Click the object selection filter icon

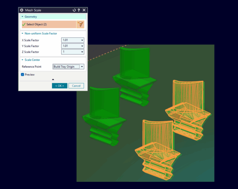[81, 25]
